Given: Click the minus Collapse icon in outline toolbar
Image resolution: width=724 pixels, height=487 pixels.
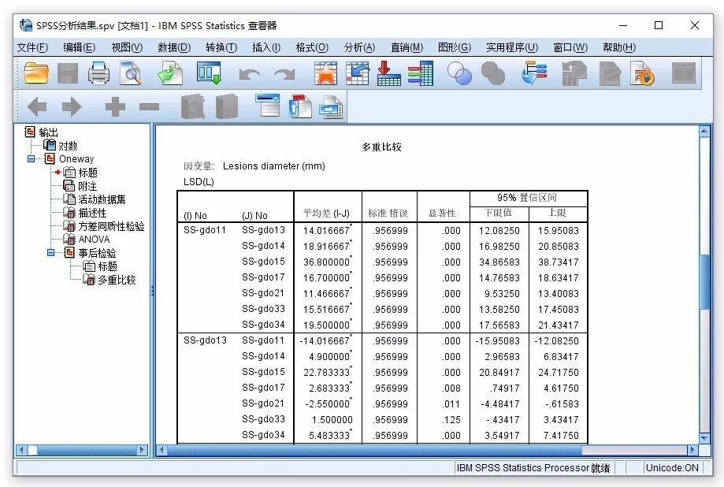Looking at the screenshot, I should coord(149,107).
